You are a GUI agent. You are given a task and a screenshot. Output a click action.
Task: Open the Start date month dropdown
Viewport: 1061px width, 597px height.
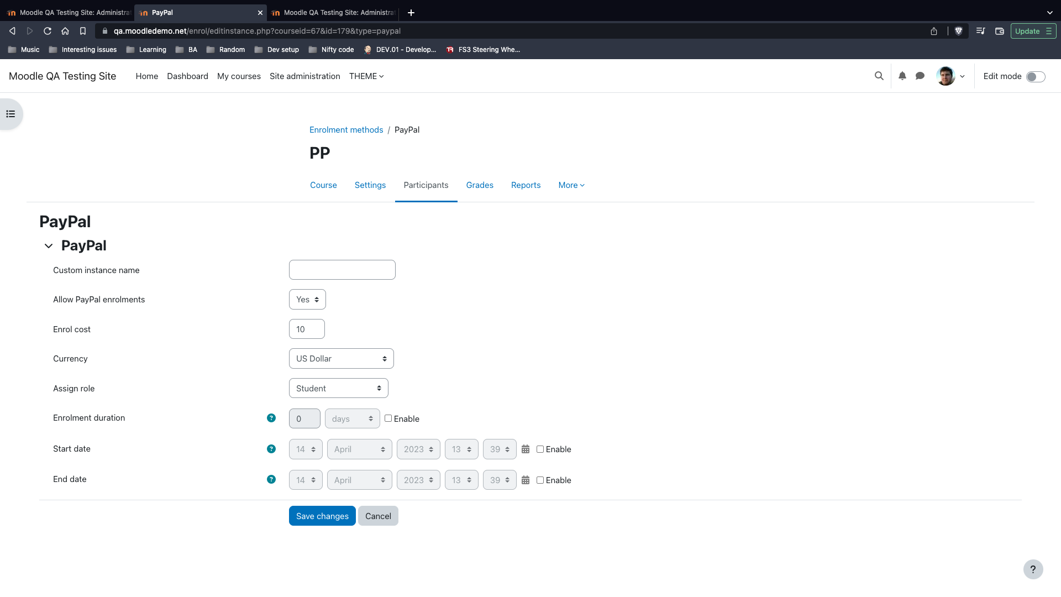click(x=360, y=449)
